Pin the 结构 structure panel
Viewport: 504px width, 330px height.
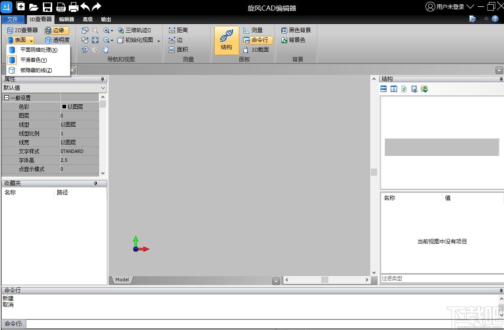(x=501, y=79)
